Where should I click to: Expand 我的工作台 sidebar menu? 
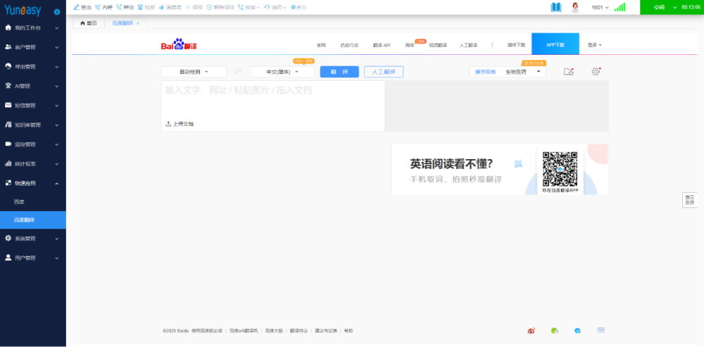tap(33, 28)
